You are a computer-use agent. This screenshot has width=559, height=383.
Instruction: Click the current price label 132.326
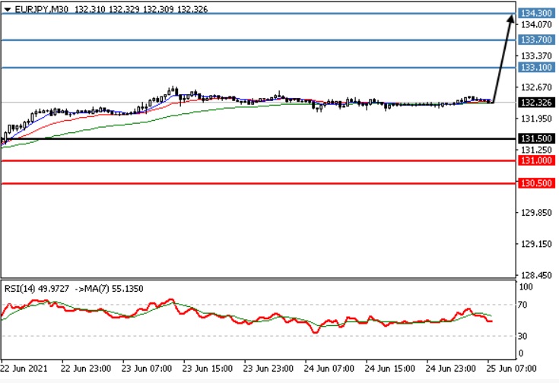536,103
